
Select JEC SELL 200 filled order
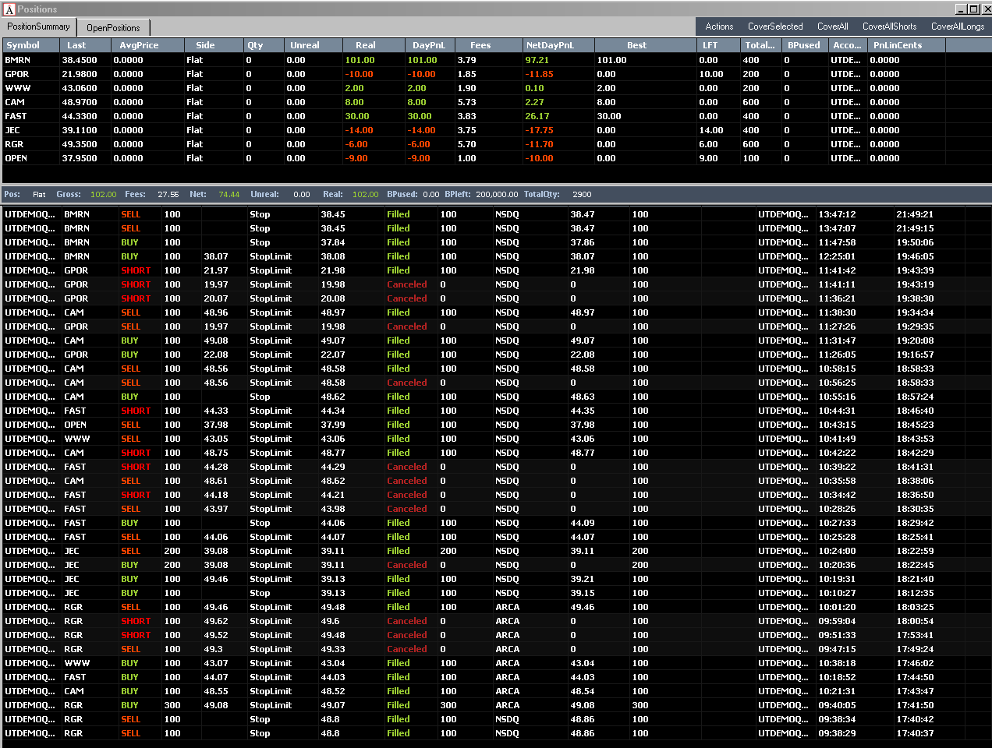click(x=496, y=551)
